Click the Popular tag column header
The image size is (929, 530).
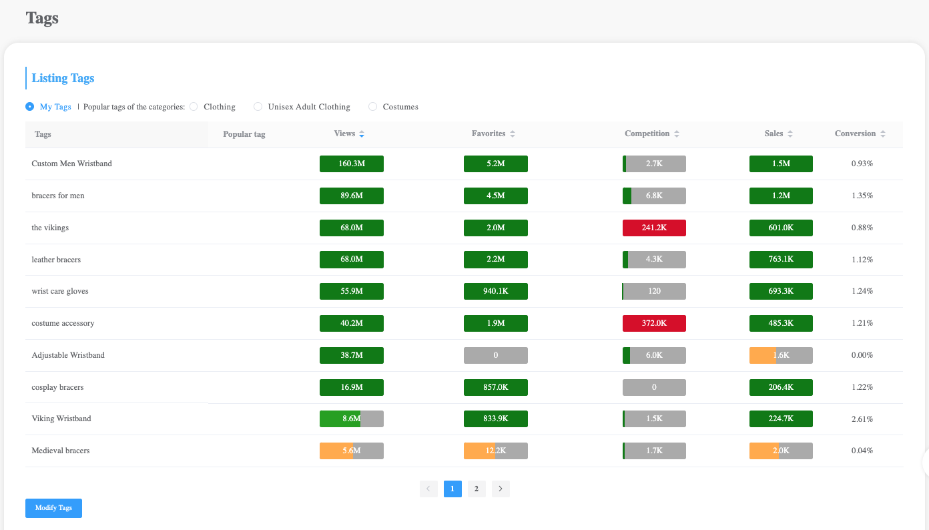click(244, 134)
